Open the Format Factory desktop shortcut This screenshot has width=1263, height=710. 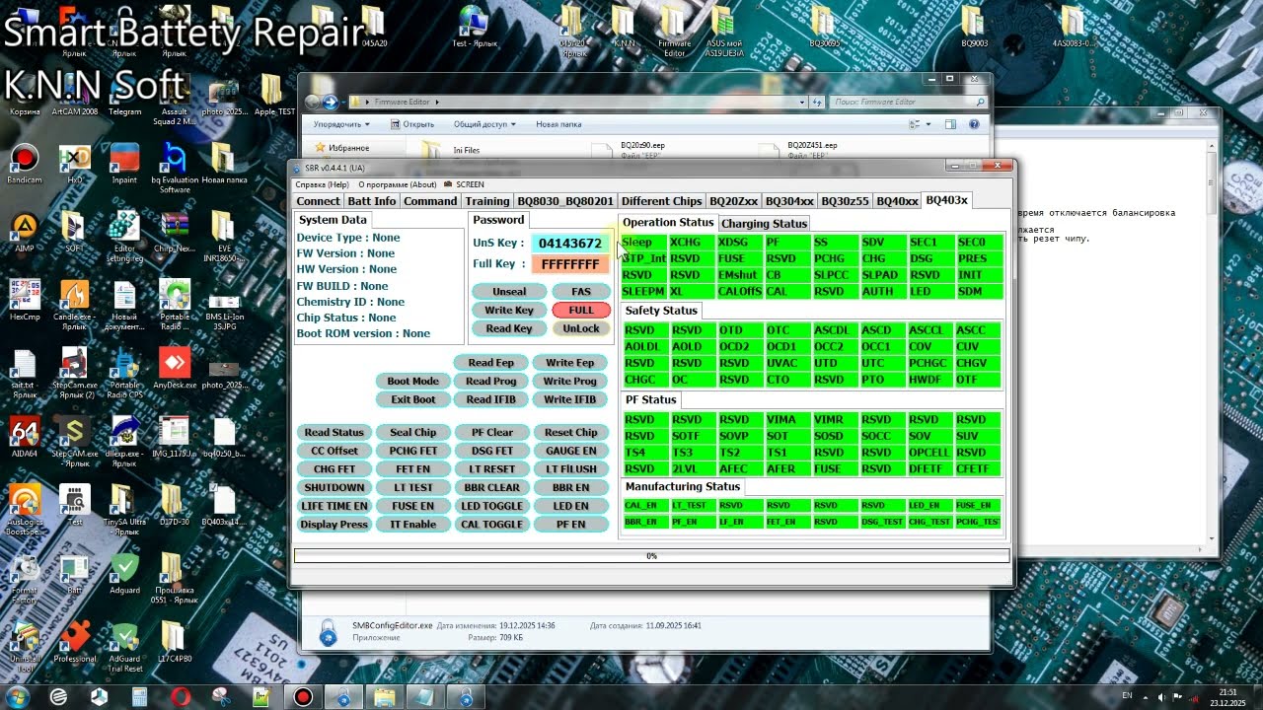(25, 579)
